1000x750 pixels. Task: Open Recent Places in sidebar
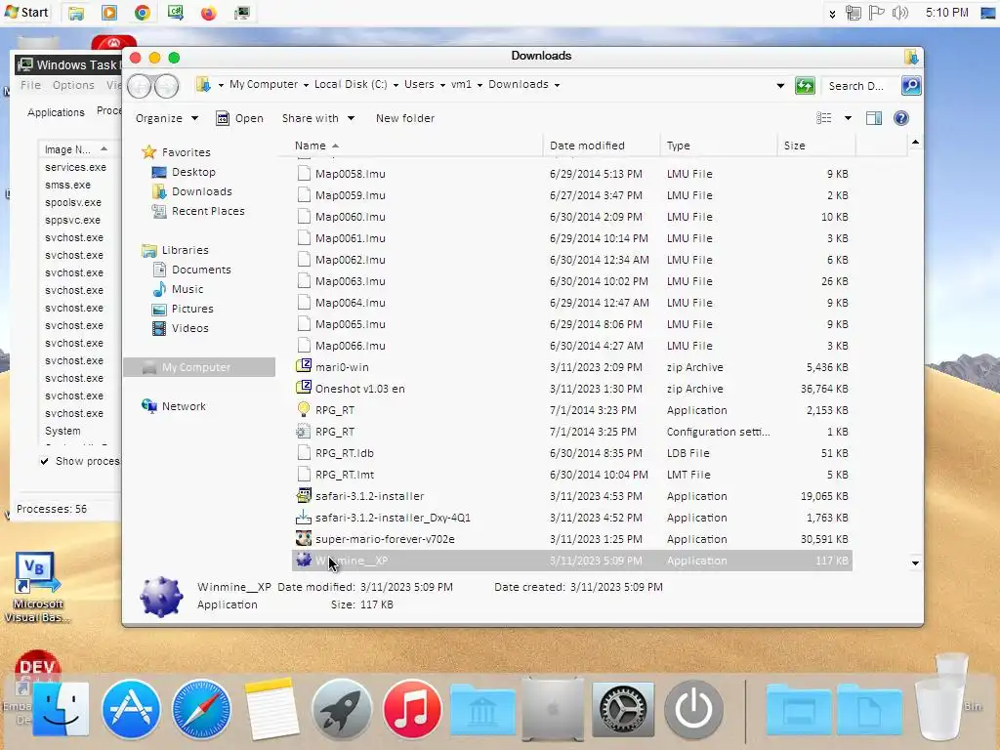pyautogui.click(x=198, y=211)
